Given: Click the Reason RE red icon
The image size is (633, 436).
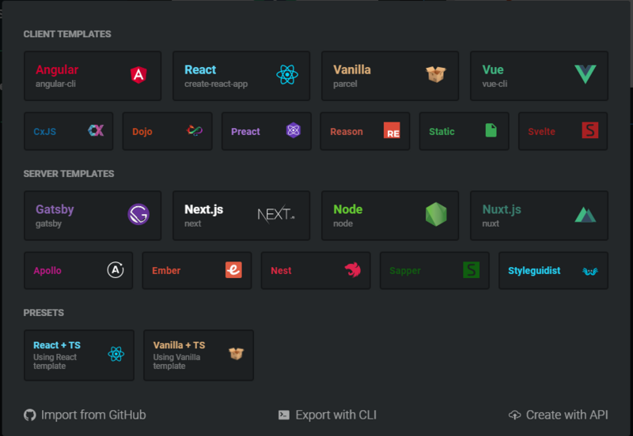Looking at the screenshot, I should [392, 130].
